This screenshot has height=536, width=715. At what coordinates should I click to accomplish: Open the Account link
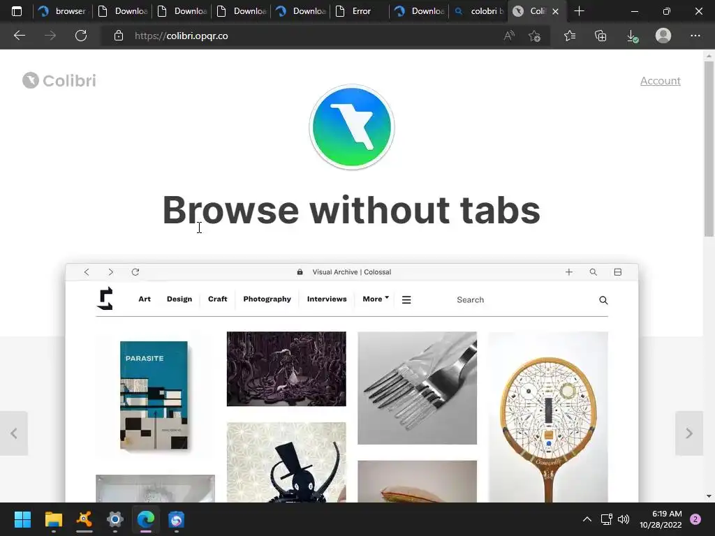[x=661, y=81]
